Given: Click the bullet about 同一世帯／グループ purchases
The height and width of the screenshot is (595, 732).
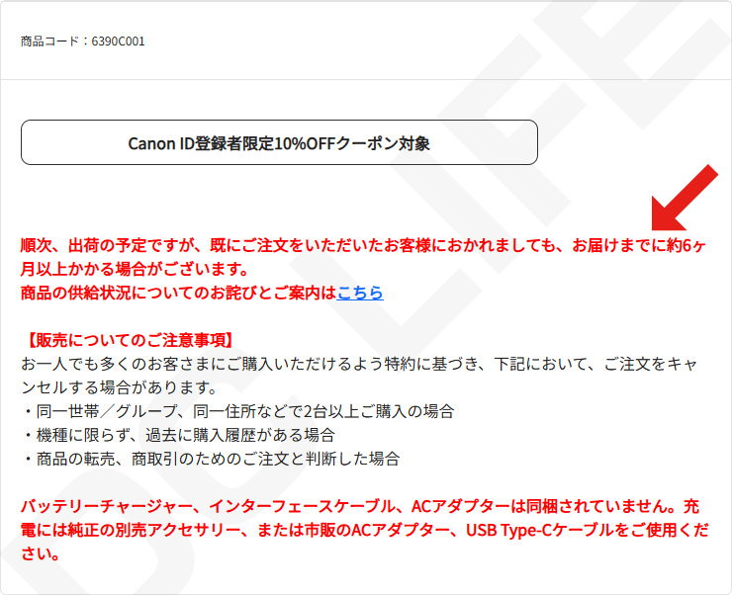Looking at the screenshot, I should pos(238,412).
